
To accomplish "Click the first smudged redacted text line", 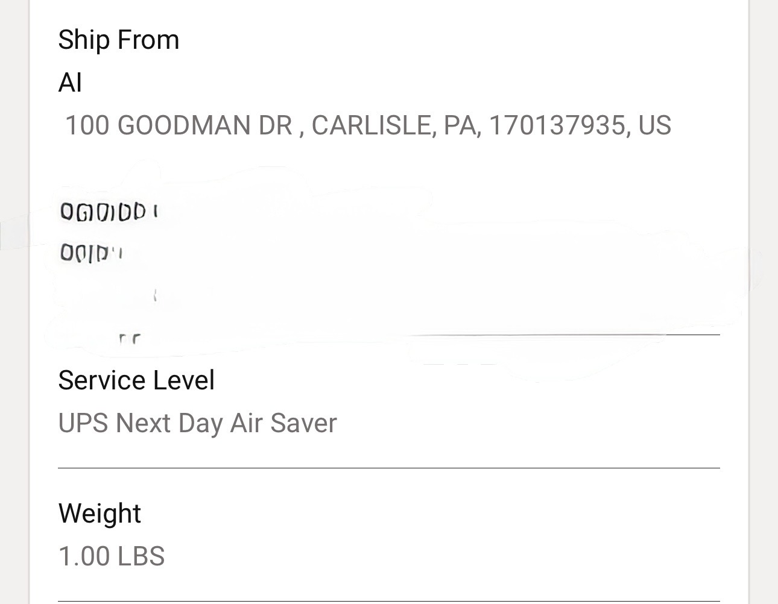I will pos(109,212).
